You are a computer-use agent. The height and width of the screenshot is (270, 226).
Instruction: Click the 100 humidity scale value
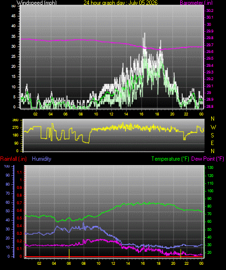pos(7,166)
